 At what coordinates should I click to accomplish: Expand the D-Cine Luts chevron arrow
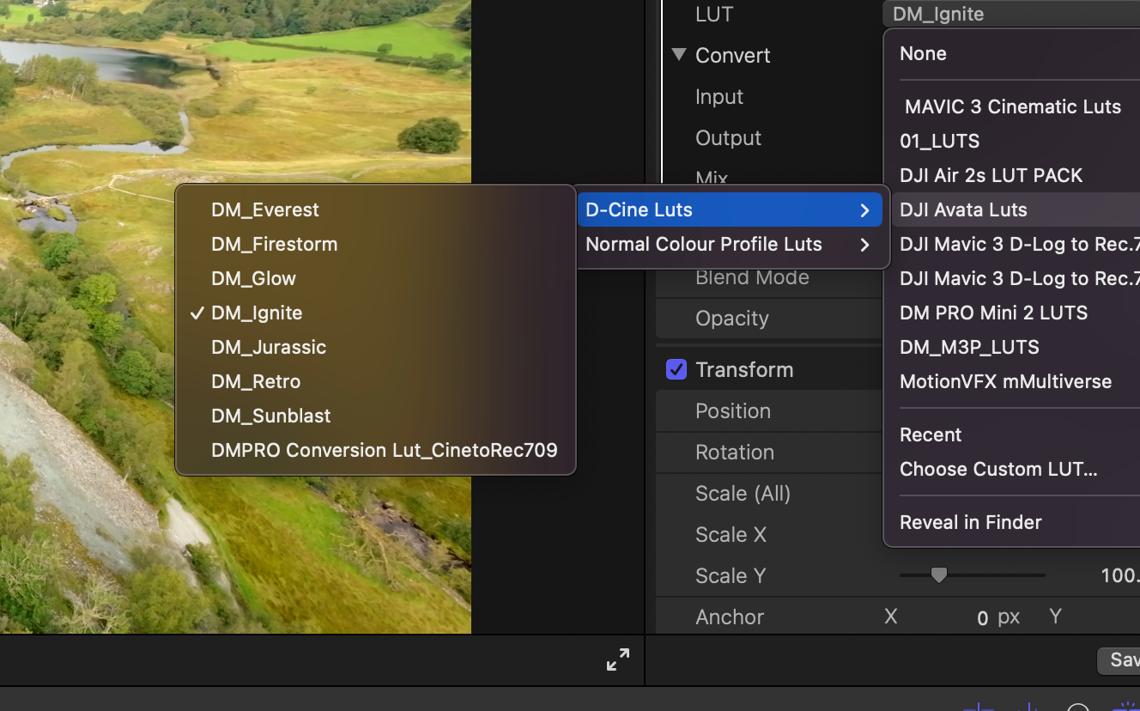tap(864, 210)
